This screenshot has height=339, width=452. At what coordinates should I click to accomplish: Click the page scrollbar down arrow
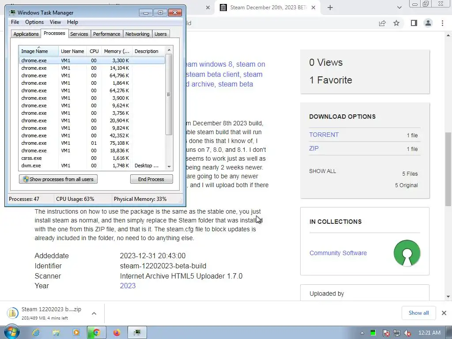click(448, 297)
